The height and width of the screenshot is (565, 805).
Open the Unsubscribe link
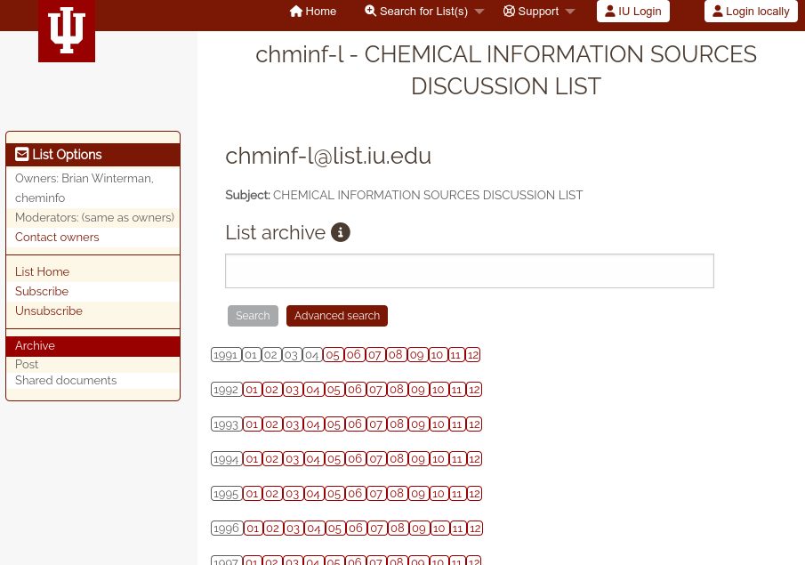[x=49, y=311]
